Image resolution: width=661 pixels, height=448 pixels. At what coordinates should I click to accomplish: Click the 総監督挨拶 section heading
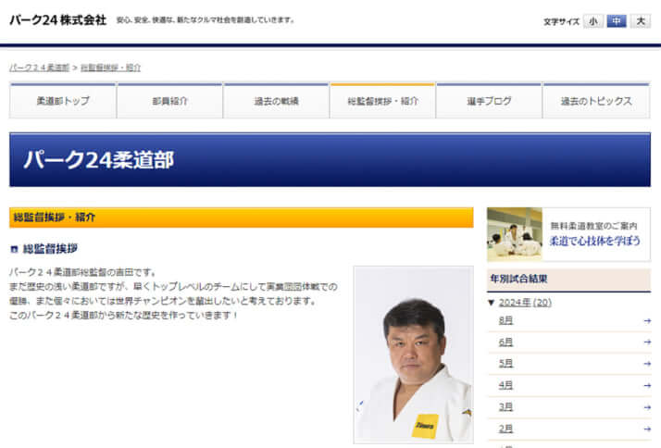tap(50, 249)
